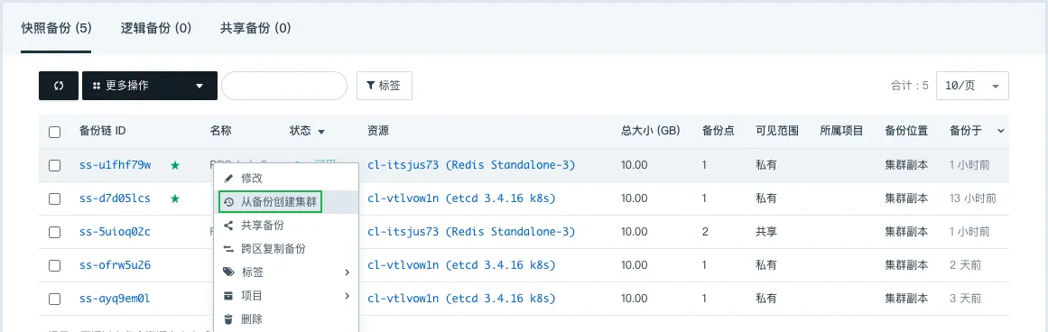Click the share icon beside 共享备份
This screenshot has height=332, width=1048.
228,226
